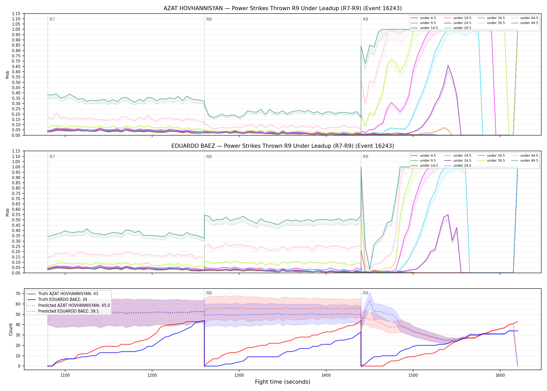Click the R7 round marker in Hovhannisyan chart
This screenshot has height=391, width=547.
pyautogui.click(x=52, y=19)
